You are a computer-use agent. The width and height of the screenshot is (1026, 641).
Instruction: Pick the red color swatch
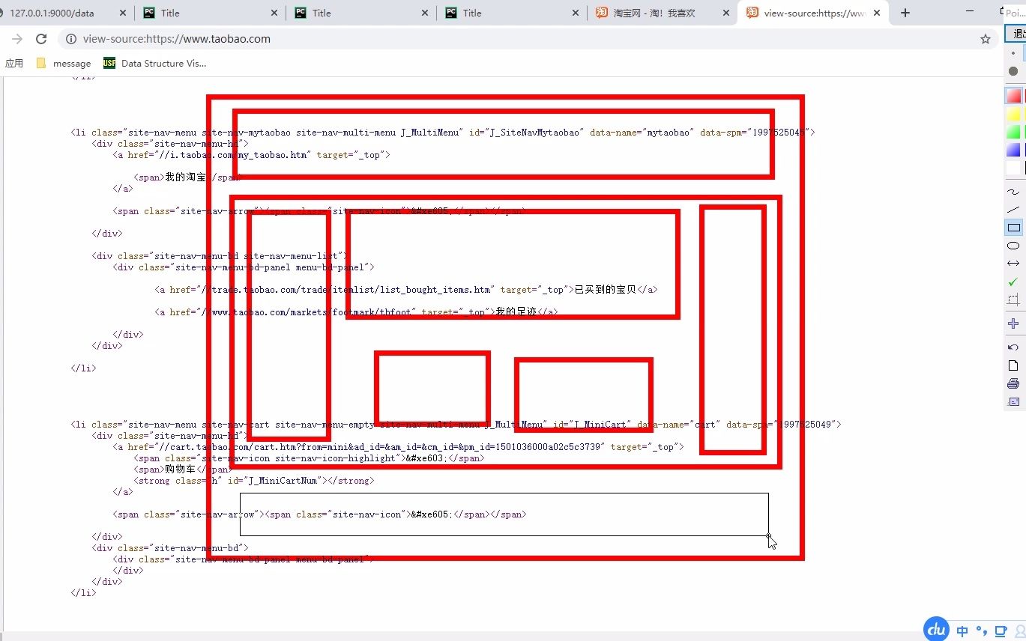coord(1013,96)
